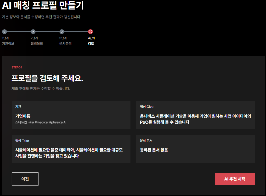Viewport: 266px width, 196px height.
Task: Click the 옴니버스 시뮬레이션 Give description text
Action: 196,119
